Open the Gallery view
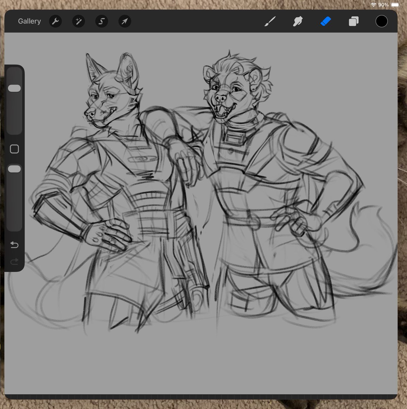Image resolution: width=407 pixels, height=409 pixels. pyautogui.click(x=29, y=21)
